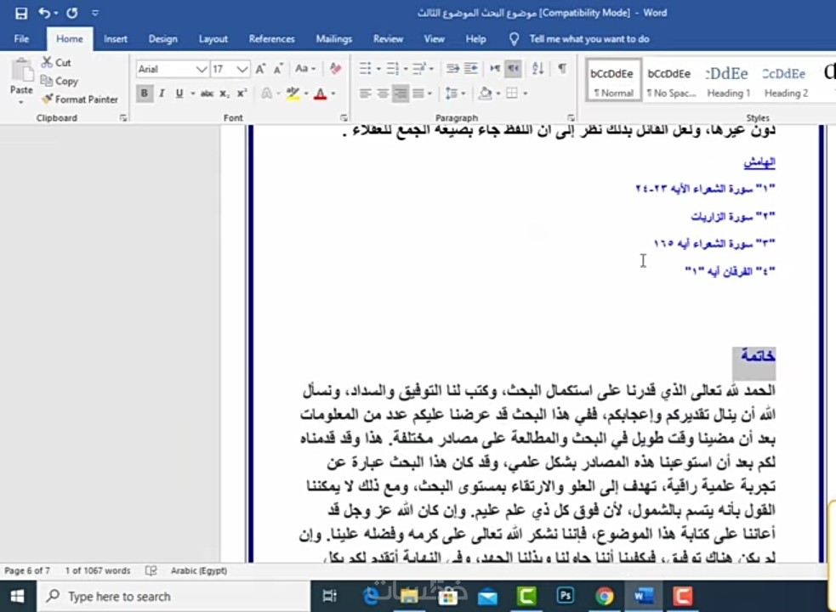Open bullets list dropdown arrow
The width and height of the screenshot is (836, 612).
[x=378, y=69]
